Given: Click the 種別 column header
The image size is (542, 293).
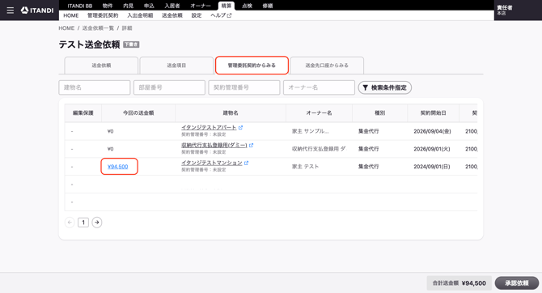Looking at the screenshot, I should point(380,113).
